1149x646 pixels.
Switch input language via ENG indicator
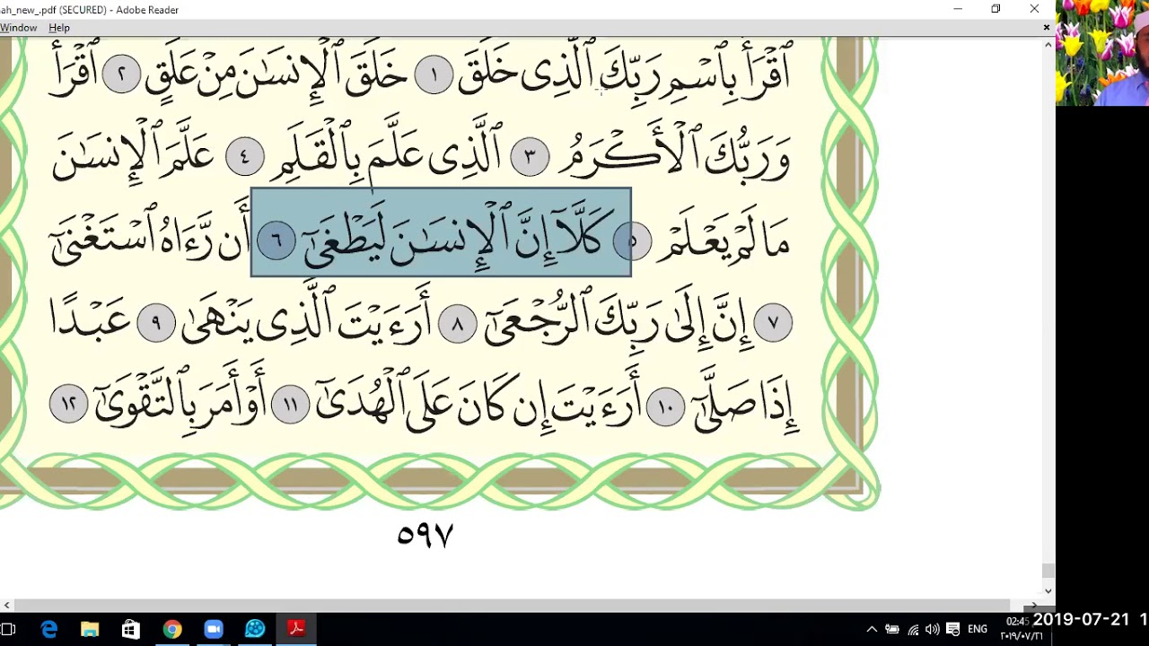click(x=978, y=630)
